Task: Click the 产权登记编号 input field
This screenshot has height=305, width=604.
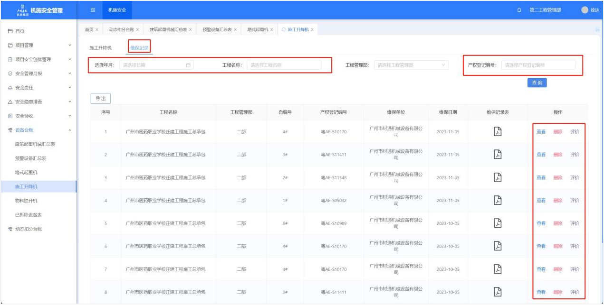Action: click(538, 65)
